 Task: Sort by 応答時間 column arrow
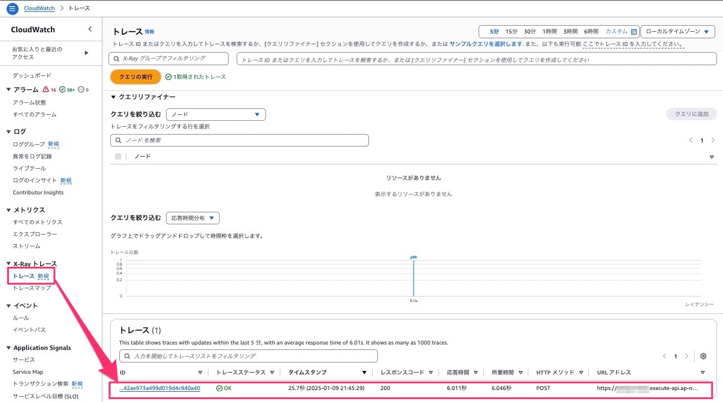click(x=476, y=373)
